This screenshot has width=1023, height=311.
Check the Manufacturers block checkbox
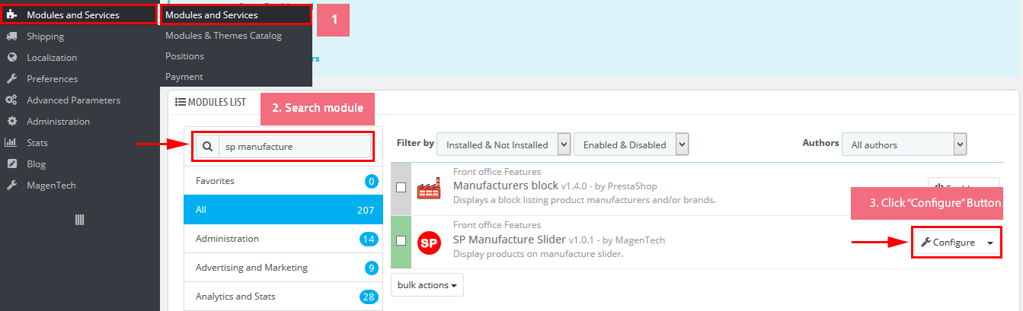coord(401,188)
